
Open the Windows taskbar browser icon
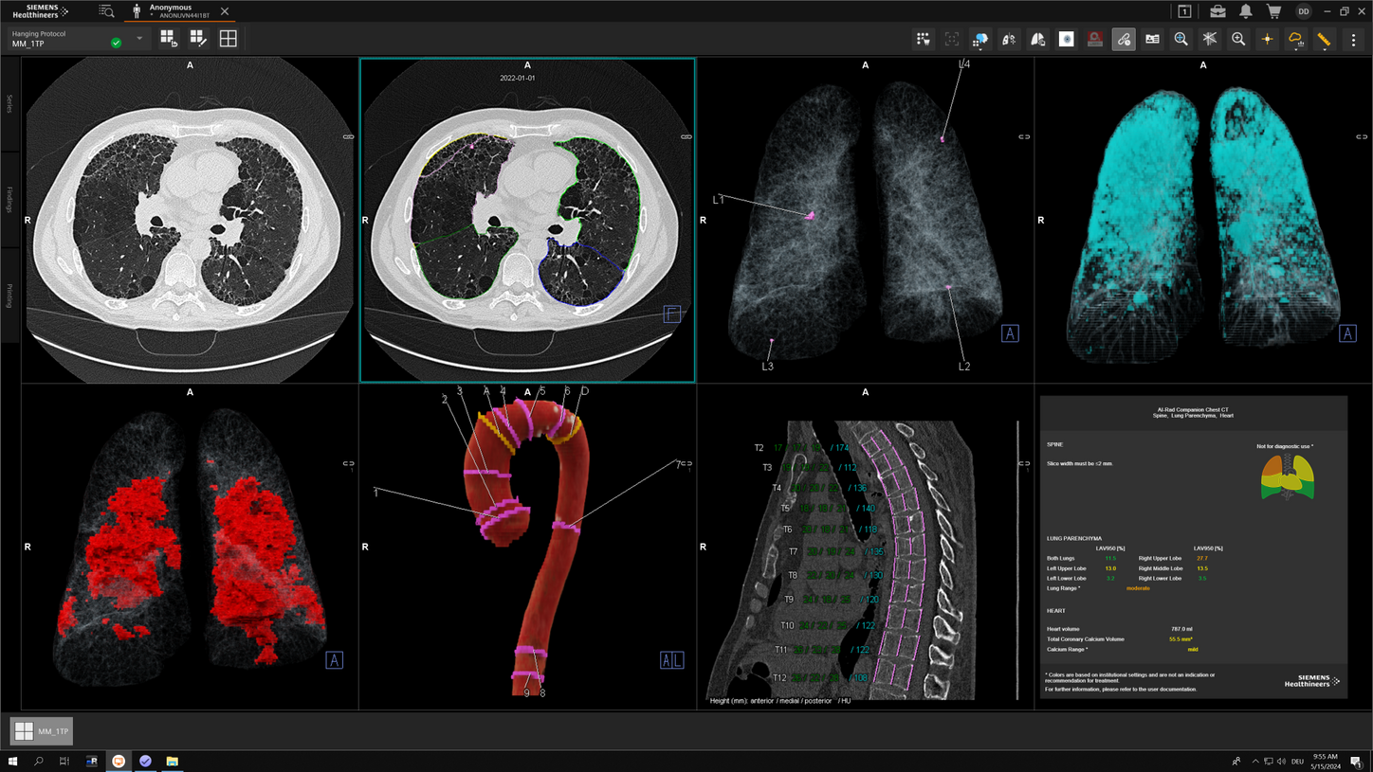click(118, 761)
